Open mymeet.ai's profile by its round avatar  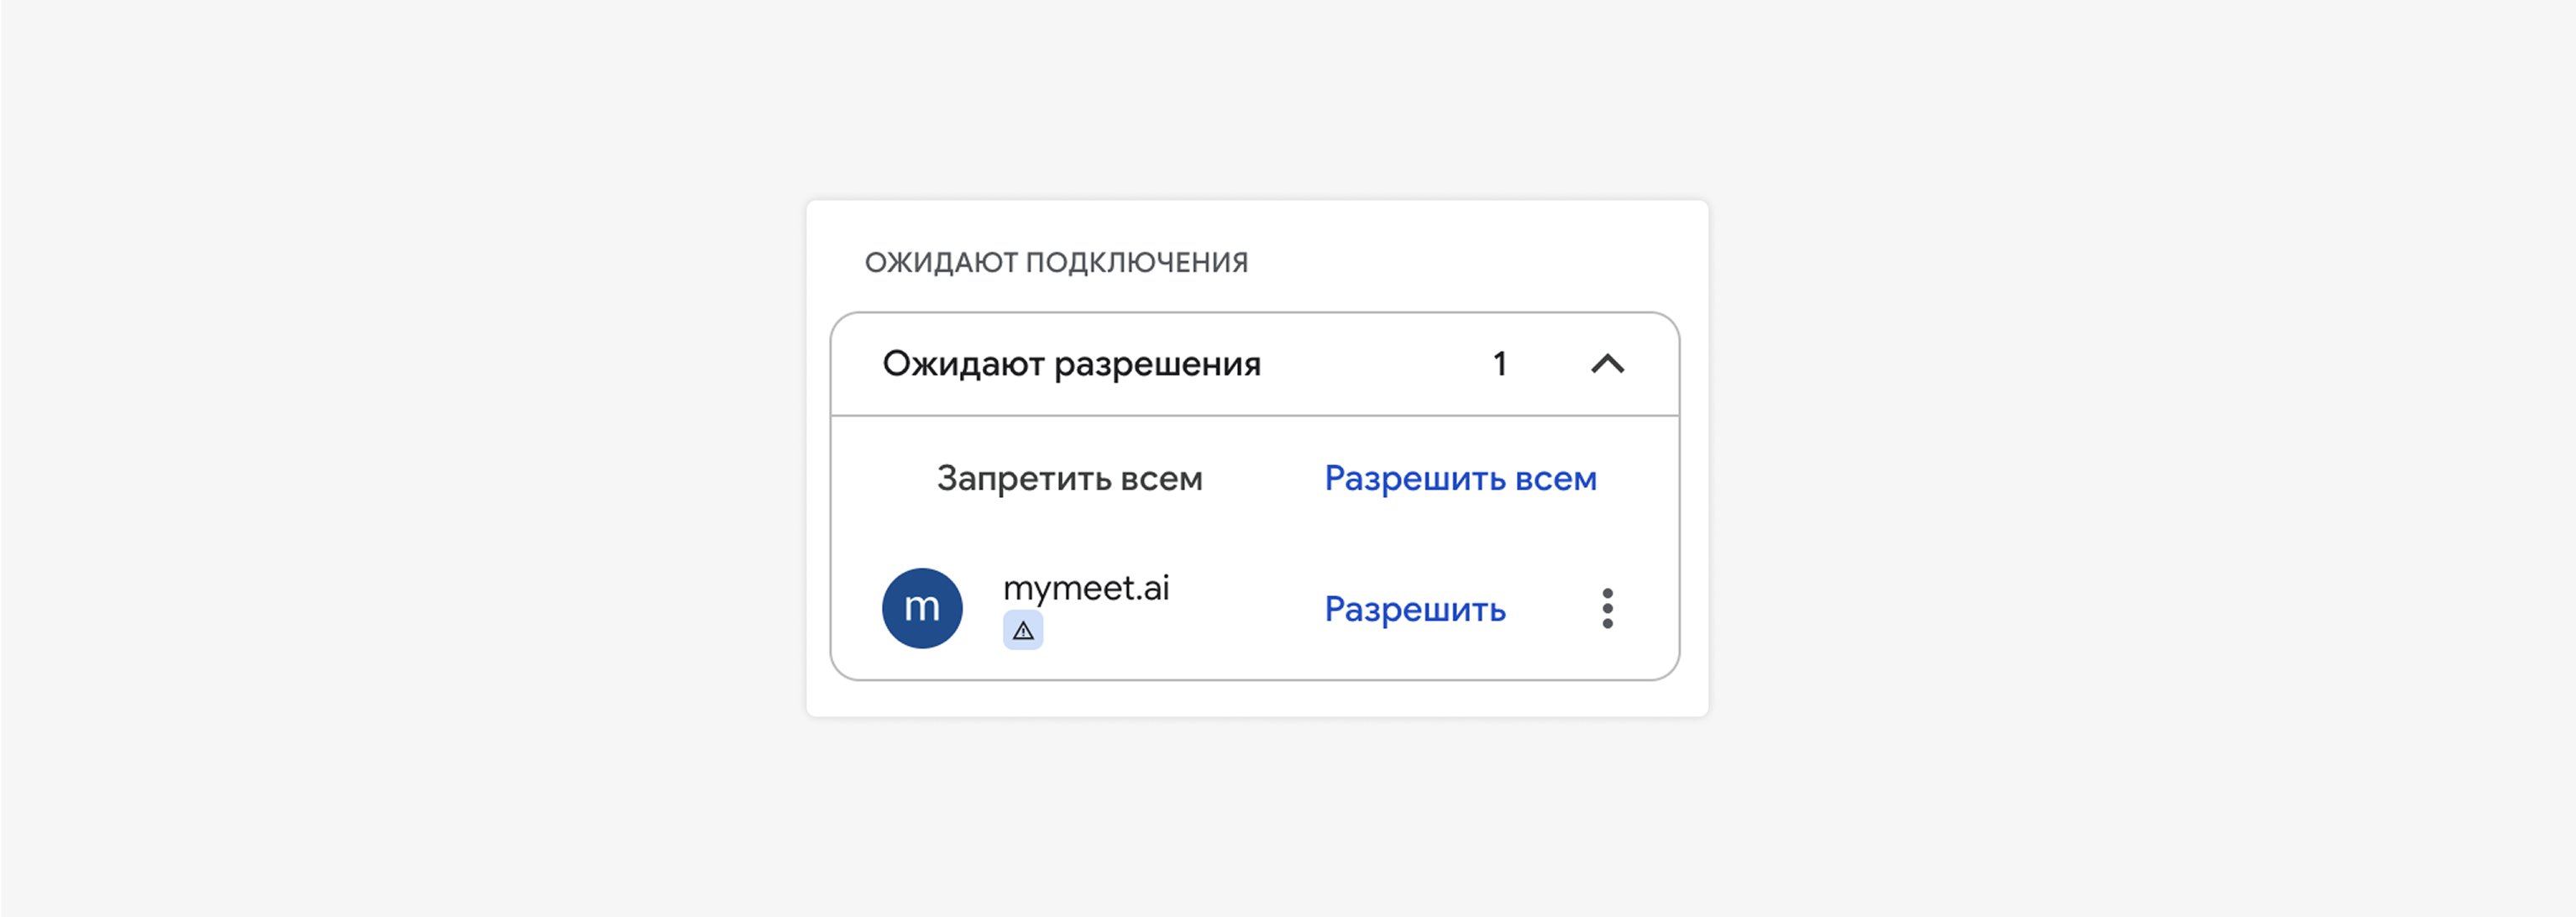coord(921,608)
